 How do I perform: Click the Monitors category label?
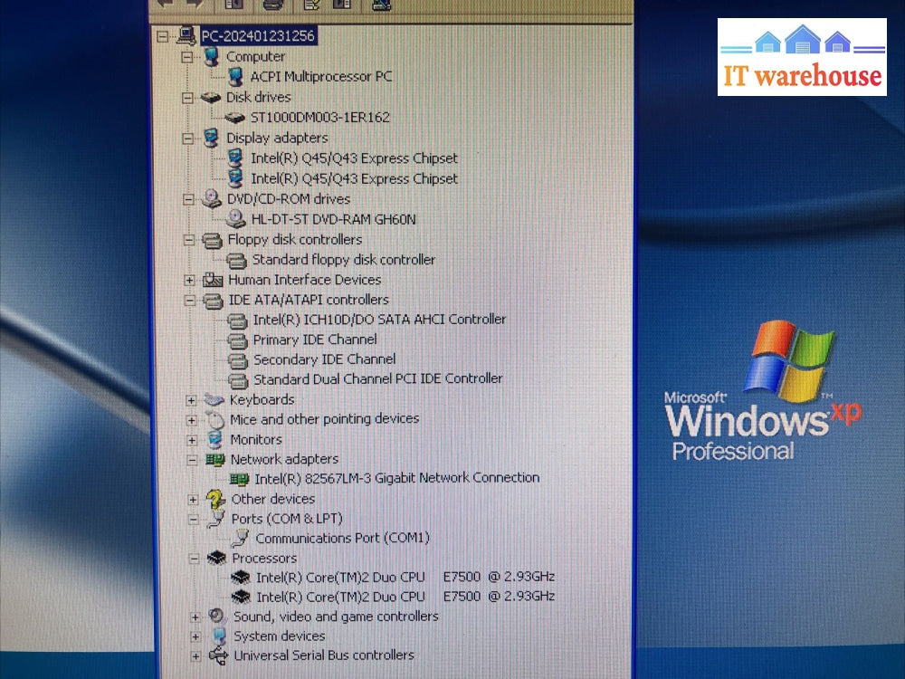pyautogui.click(x=255, y=440)
